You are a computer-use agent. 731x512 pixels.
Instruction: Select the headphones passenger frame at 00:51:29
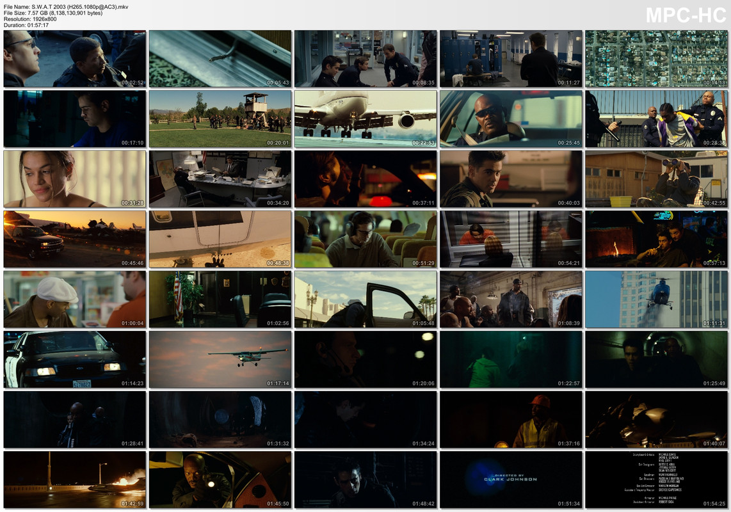[x=365, y=239]
